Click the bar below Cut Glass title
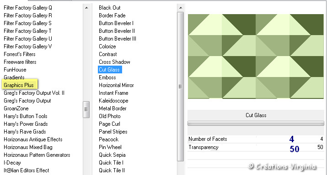 tap(256, 124)
